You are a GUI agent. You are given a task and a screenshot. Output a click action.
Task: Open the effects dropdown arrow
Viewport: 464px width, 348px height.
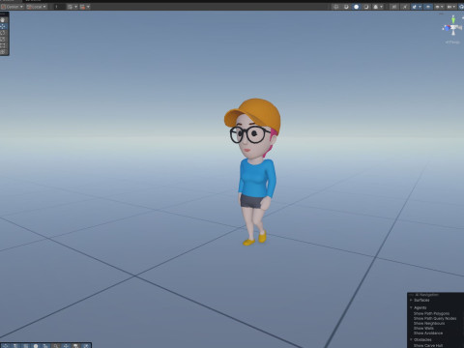pyautogui.click(x=420, y=7)
